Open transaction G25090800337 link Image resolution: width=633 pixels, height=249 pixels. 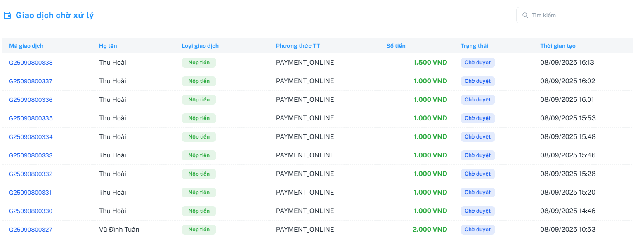(x=31, y=81)
